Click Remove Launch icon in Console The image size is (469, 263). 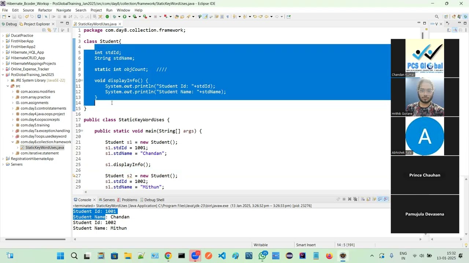(350, 199)
